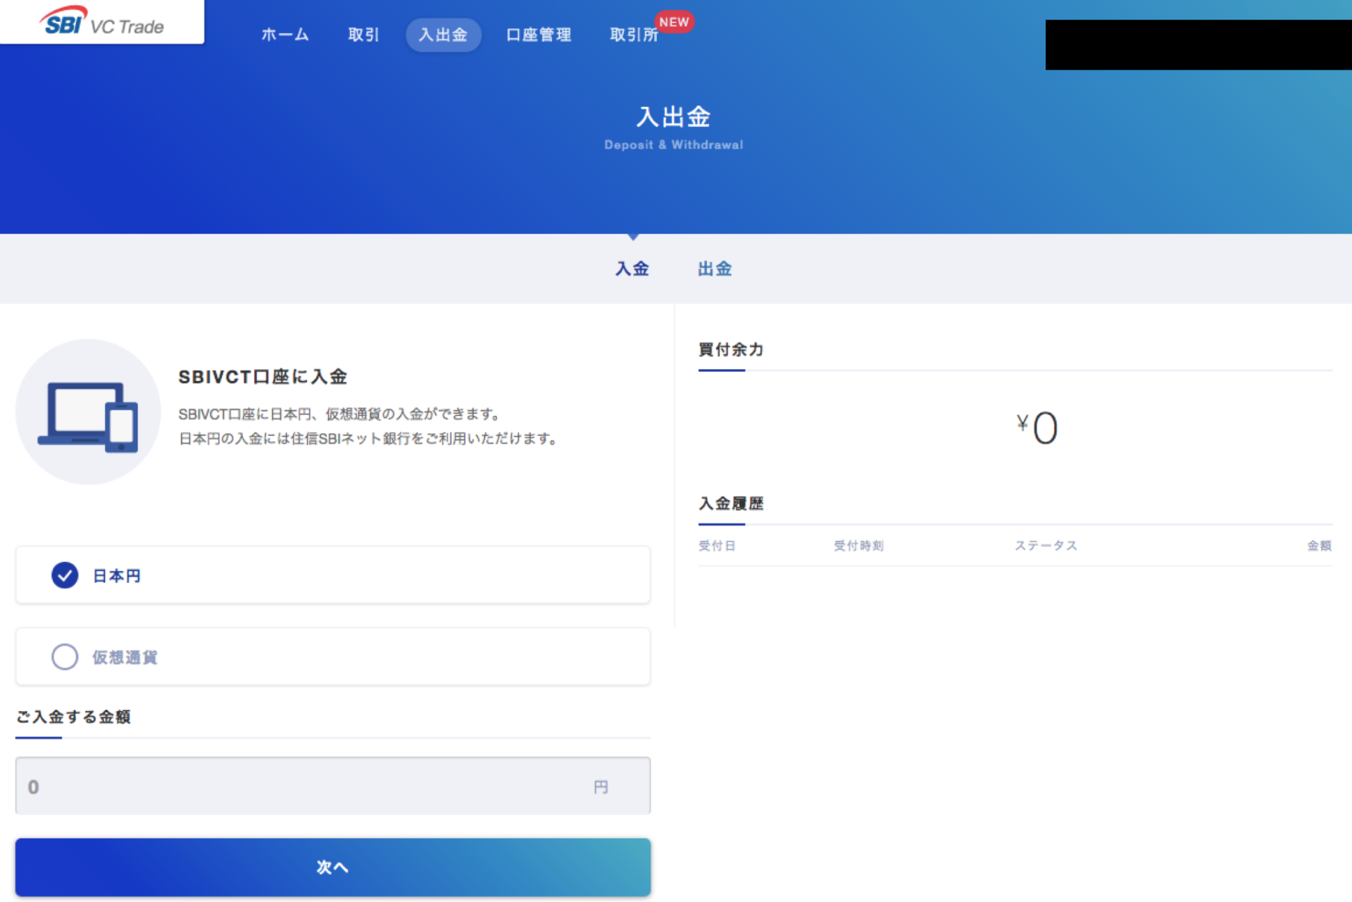Click the SBIVCT口座に入金 heading
The image size is (1352, 902).
[x=263, y=377]
